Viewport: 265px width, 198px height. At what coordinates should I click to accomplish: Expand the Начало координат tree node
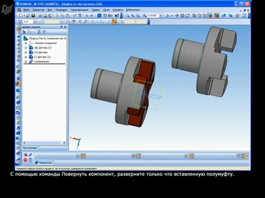(26, 43)
